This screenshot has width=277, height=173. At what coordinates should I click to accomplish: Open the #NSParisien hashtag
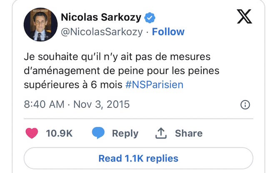tap(154, 85)
